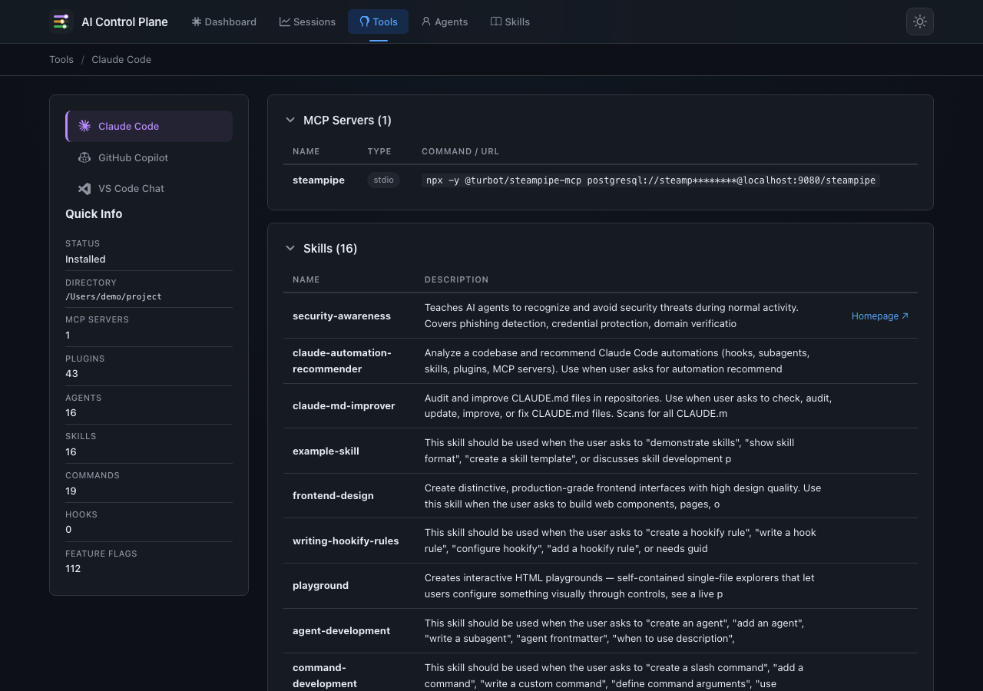The width and height of the screenshot is (983, 691).
Task: Click the /Users/demo/project directory value
Action: click(x=114, y=296)
